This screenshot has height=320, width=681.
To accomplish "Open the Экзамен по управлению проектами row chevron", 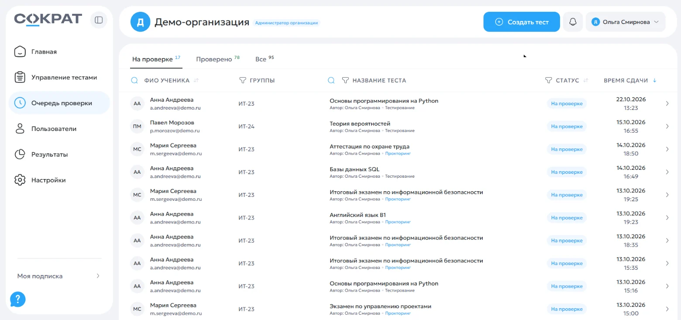I will tap(667, 309).
